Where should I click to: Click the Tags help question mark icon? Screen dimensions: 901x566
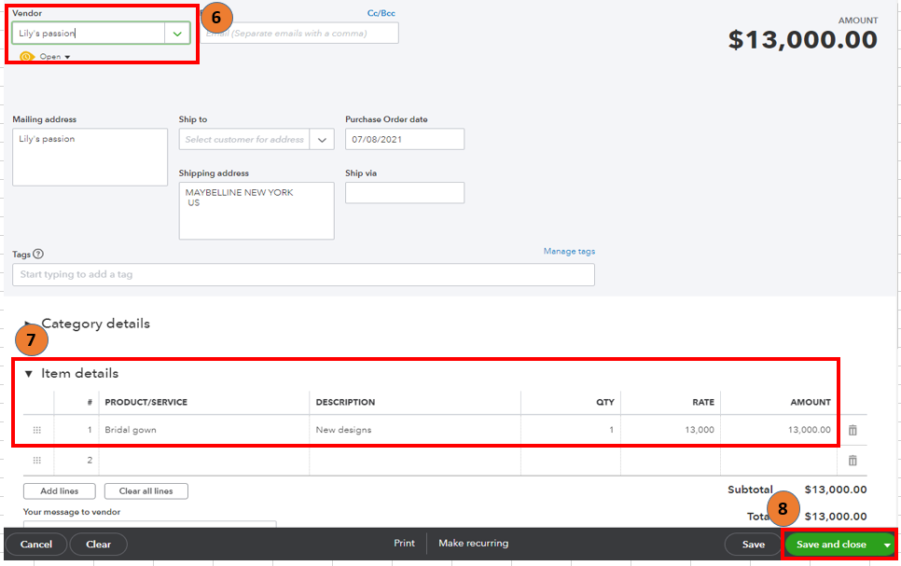coord(38,254)
